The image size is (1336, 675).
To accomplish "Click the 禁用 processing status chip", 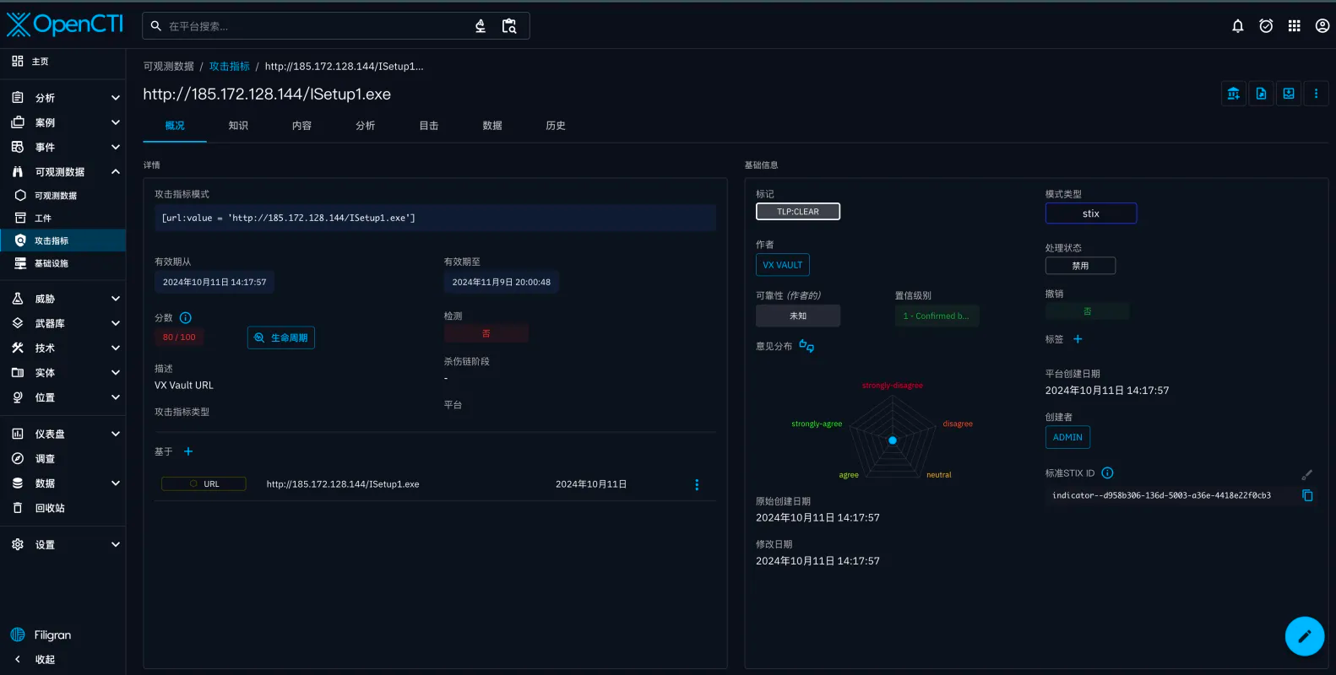I will [x=1081, y=266].
